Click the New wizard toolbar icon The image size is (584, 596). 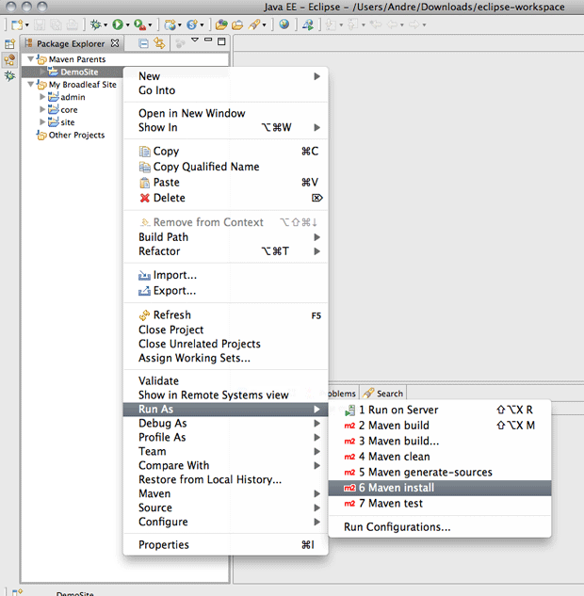(x=16, y=25)
